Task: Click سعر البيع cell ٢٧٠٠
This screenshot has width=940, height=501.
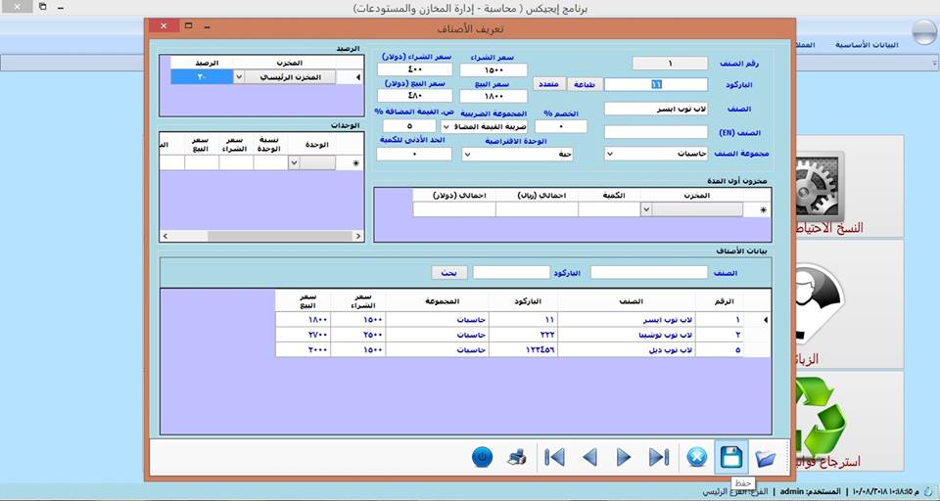Action: (304, 335)
